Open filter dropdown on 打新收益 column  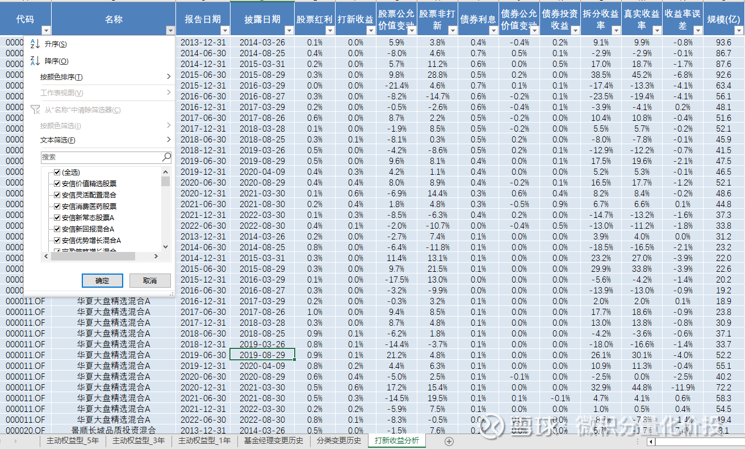pyautogui.click(x=371, y=31)
